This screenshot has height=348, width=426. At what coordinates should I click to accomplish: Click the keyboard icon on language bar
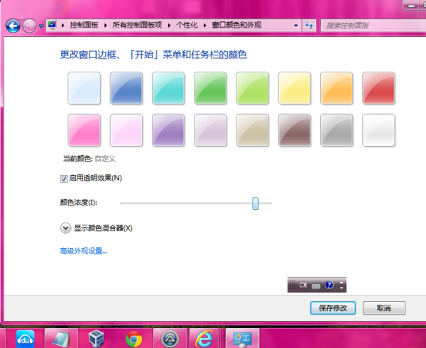tap(316, 286)
